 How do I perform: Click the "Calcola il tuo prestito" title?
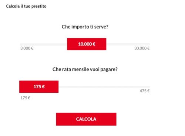(x=26, y=6)
